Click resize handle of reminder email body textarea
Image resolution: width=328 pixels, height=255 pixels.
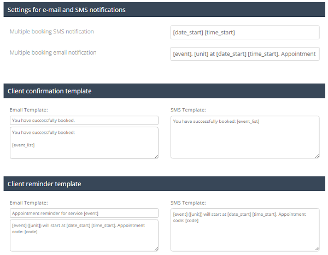pyautogui.click(x=156, y=249)
